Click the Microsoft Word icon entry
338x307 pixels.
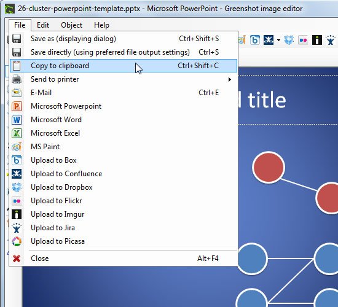point(17,120)
